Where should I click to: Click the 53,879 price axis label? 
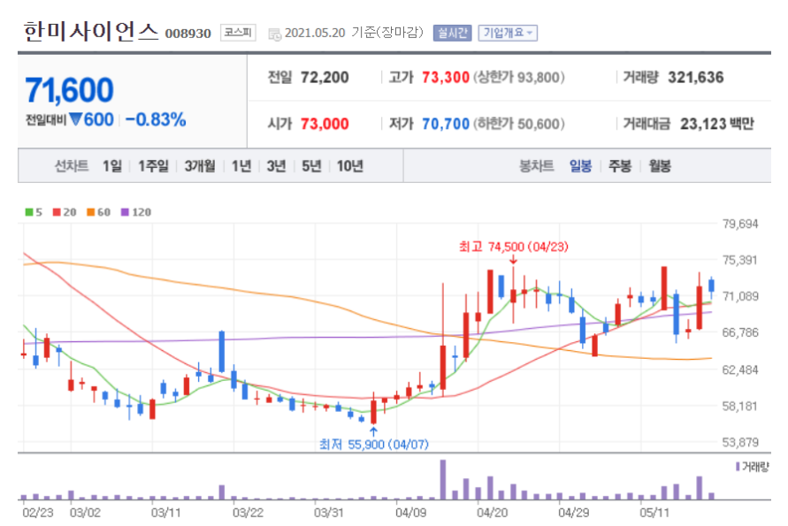(x=739, y=442)
